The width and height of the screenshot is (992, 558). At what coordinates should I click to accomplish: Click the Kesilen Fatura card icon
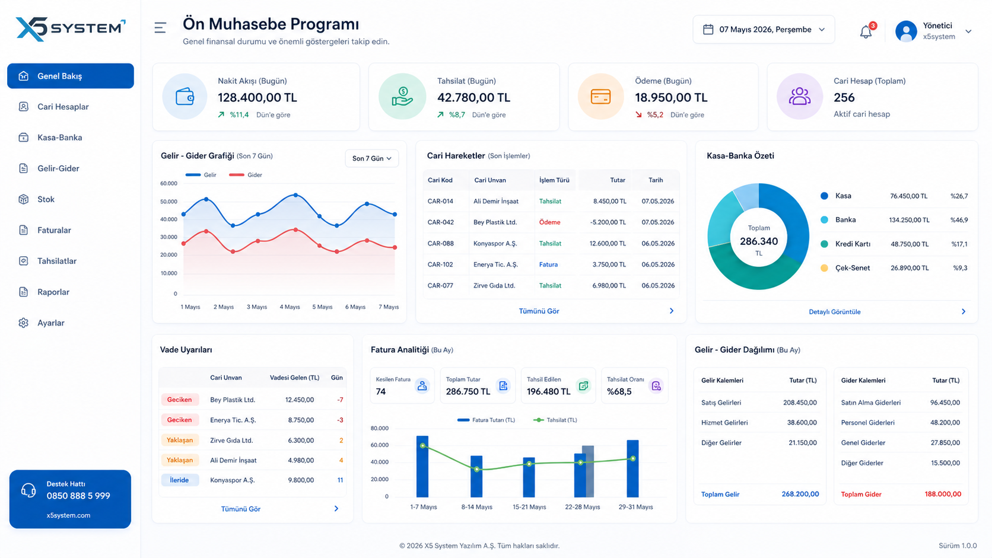pos(422,386)
